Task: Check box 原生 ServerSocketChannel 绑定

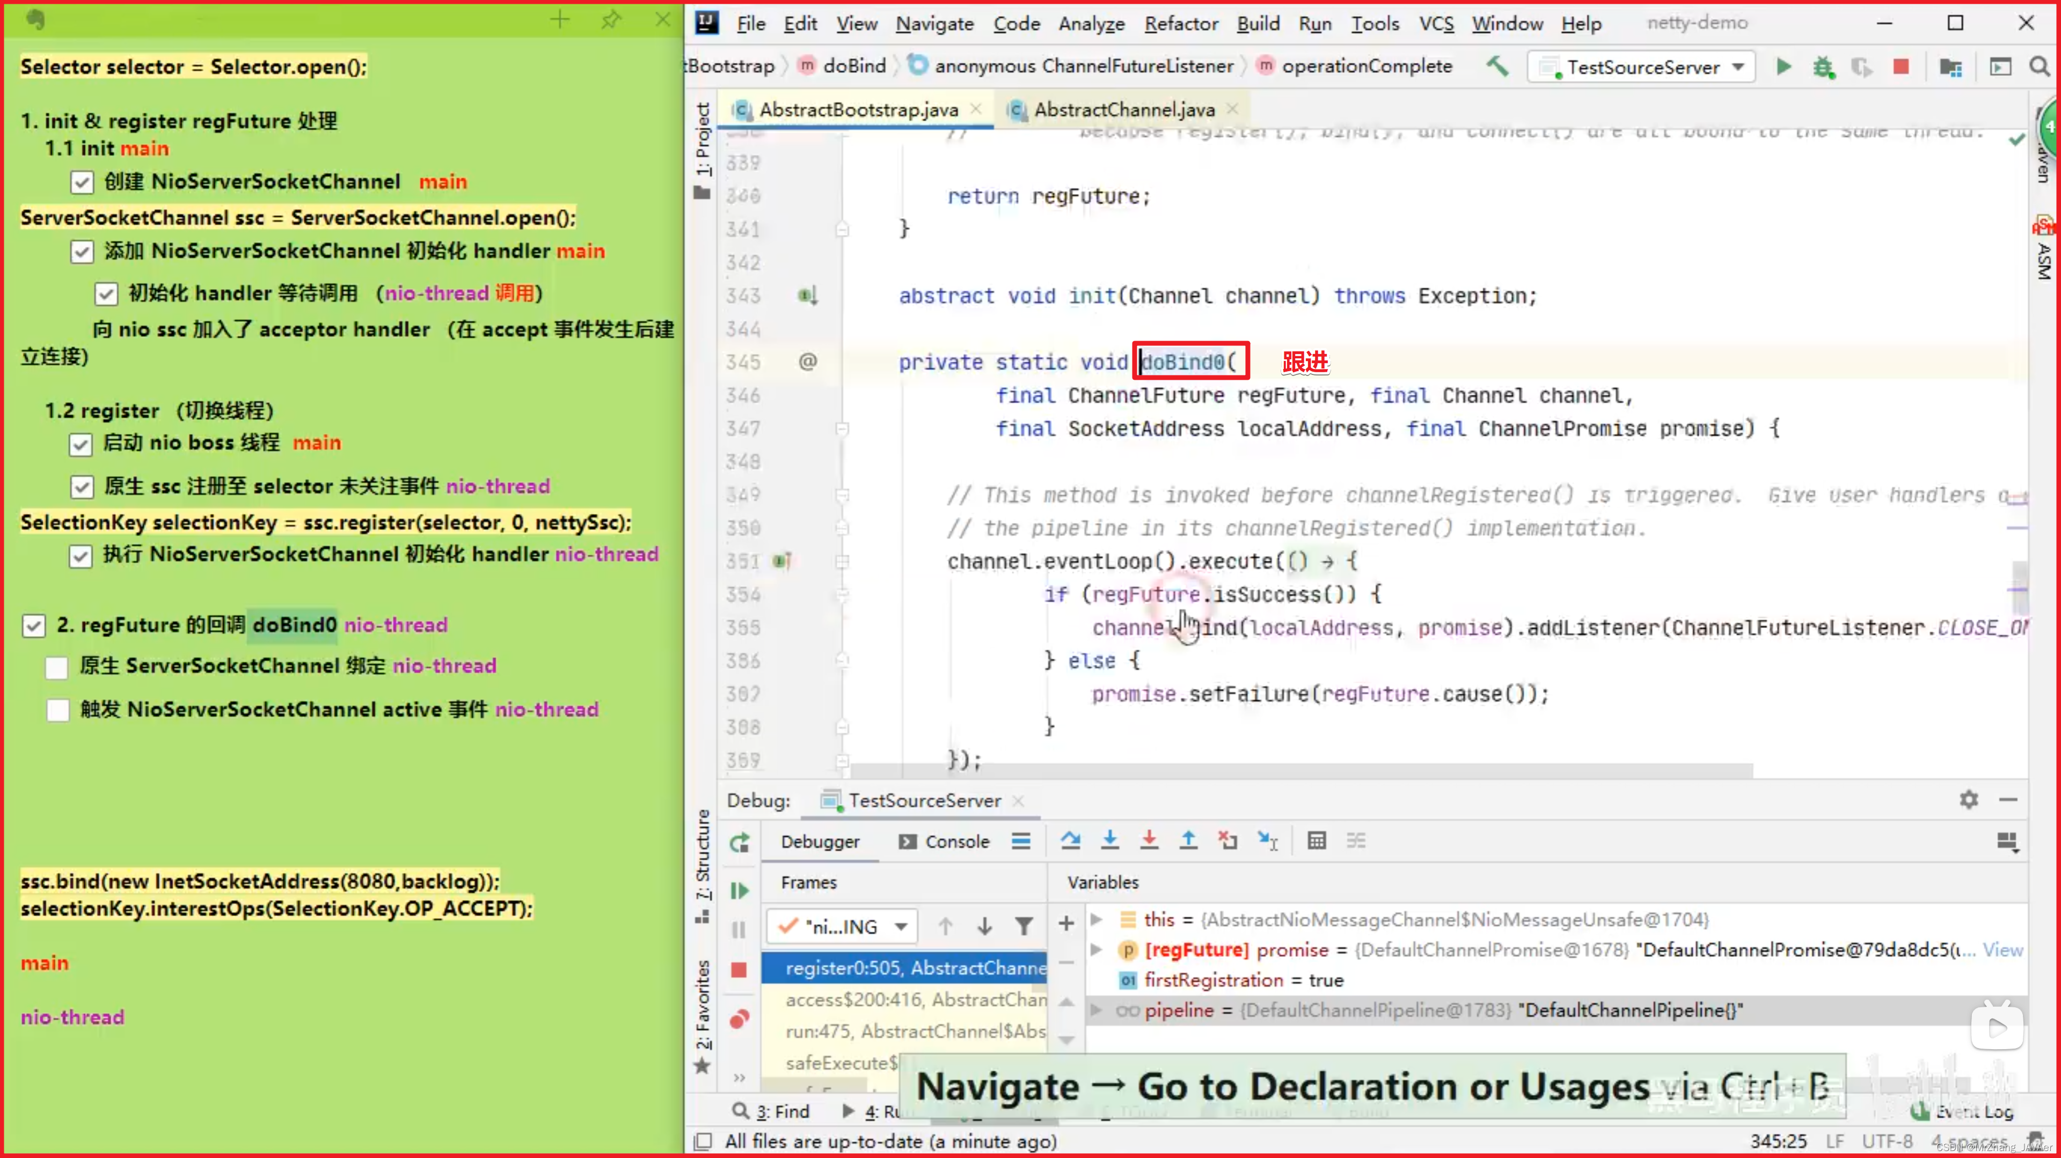Action: 57,667
